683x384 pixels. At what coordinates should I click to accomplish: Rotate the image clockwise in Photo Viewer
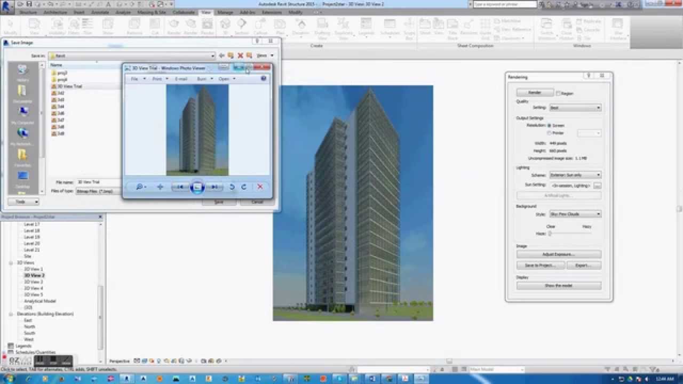[244, 187]
